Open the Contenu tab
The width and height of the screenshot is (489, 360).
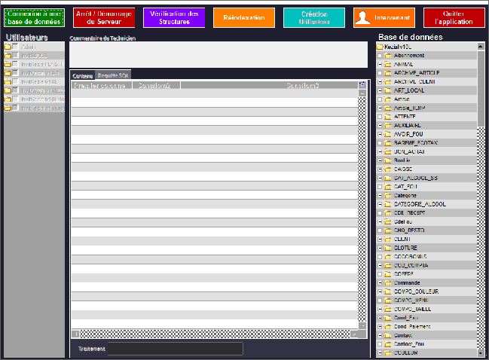[x=83, y=76]
